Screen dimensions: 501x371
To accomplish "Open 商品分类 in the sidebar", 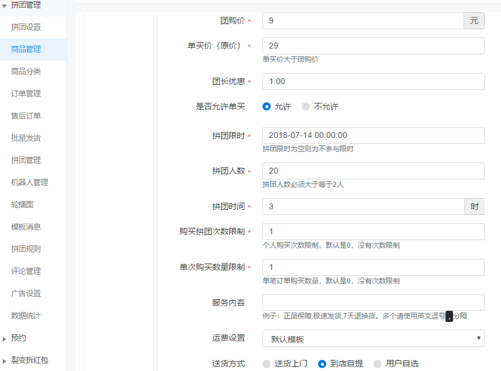I will tap(26, 71).
